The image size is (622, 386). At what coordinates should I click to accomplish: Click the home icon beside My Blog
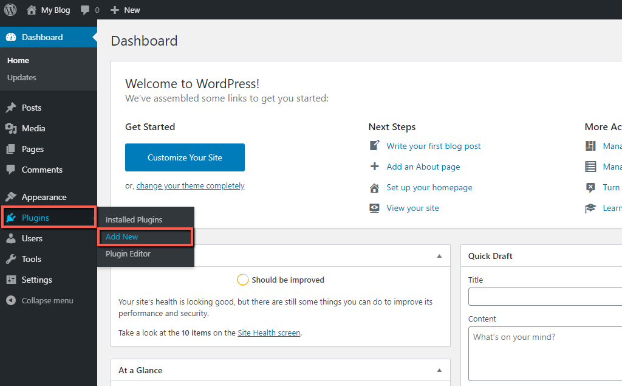[32, 10]
